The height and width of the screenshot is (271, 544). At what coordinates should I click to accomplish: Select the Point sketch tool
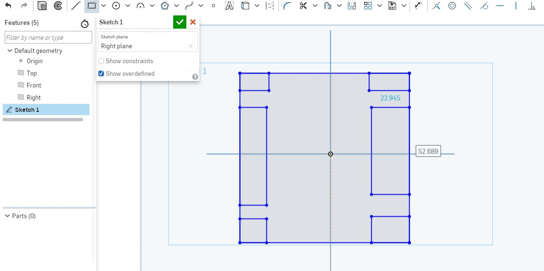pos(213,6)
